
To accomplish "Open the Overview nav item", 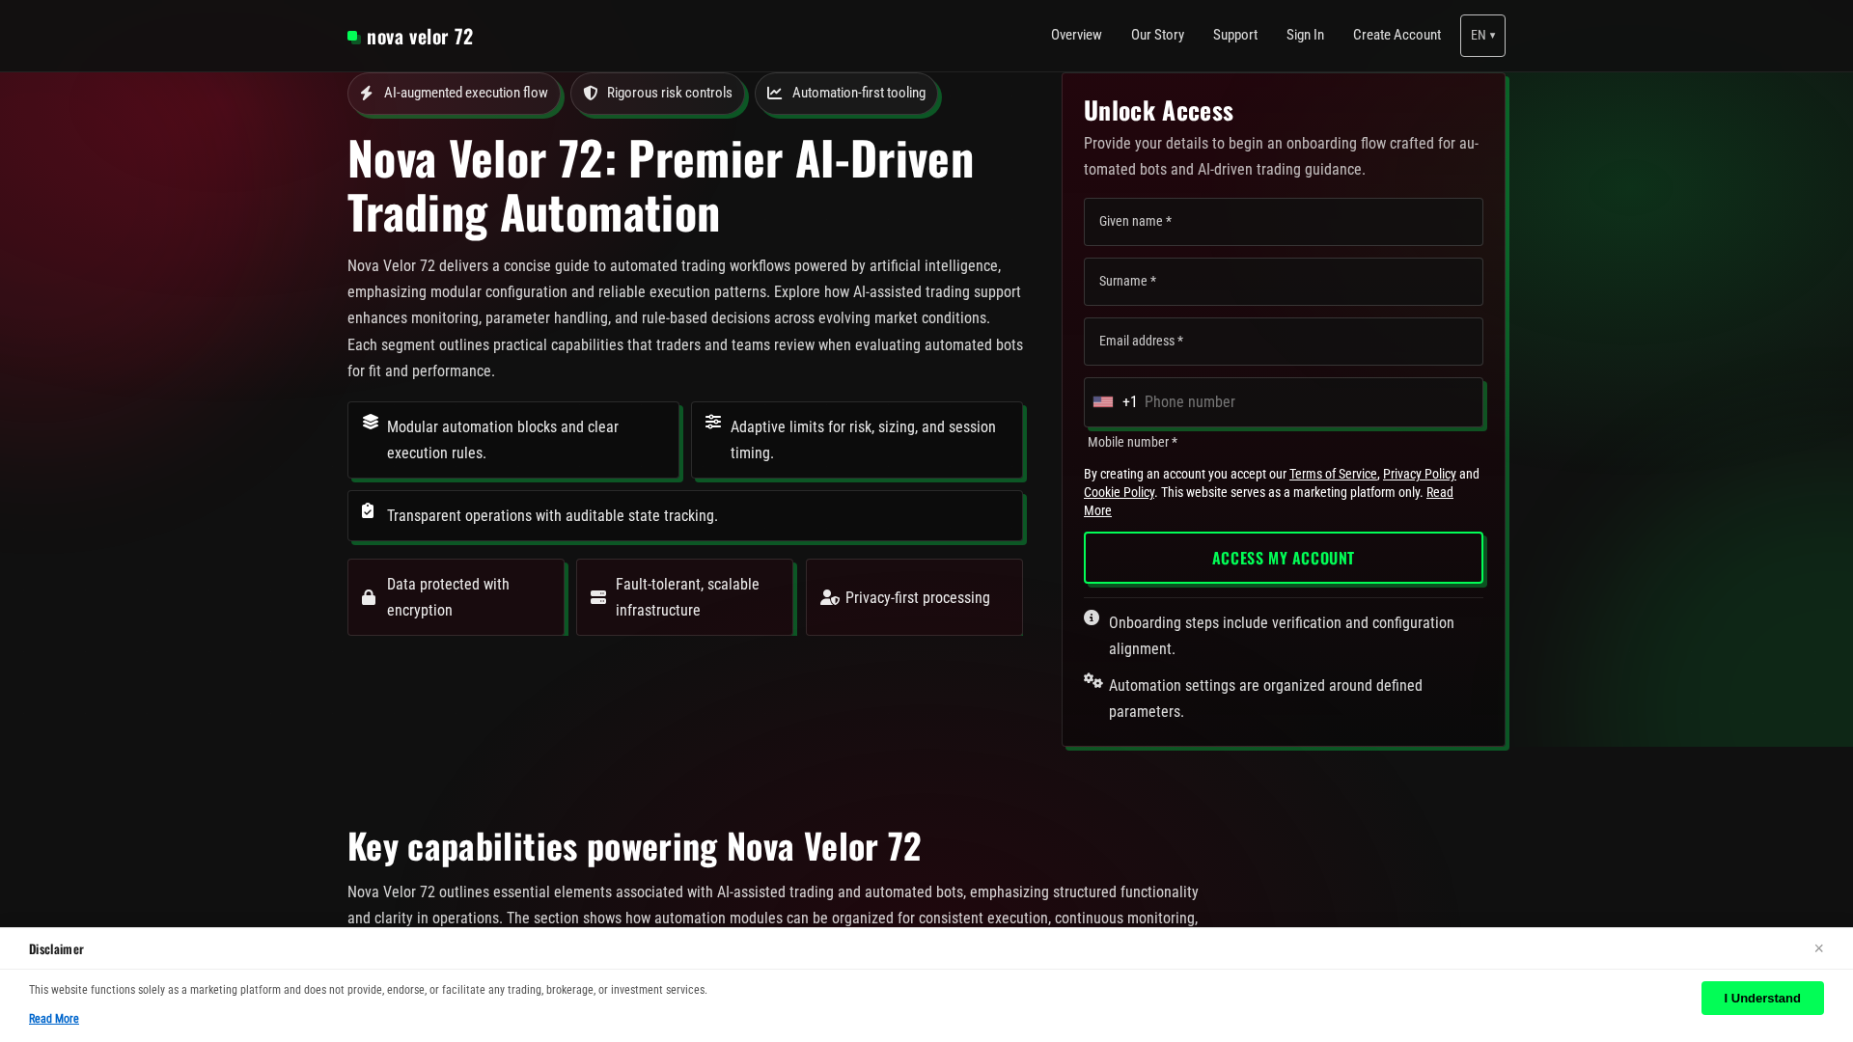I will (1076, 35).
